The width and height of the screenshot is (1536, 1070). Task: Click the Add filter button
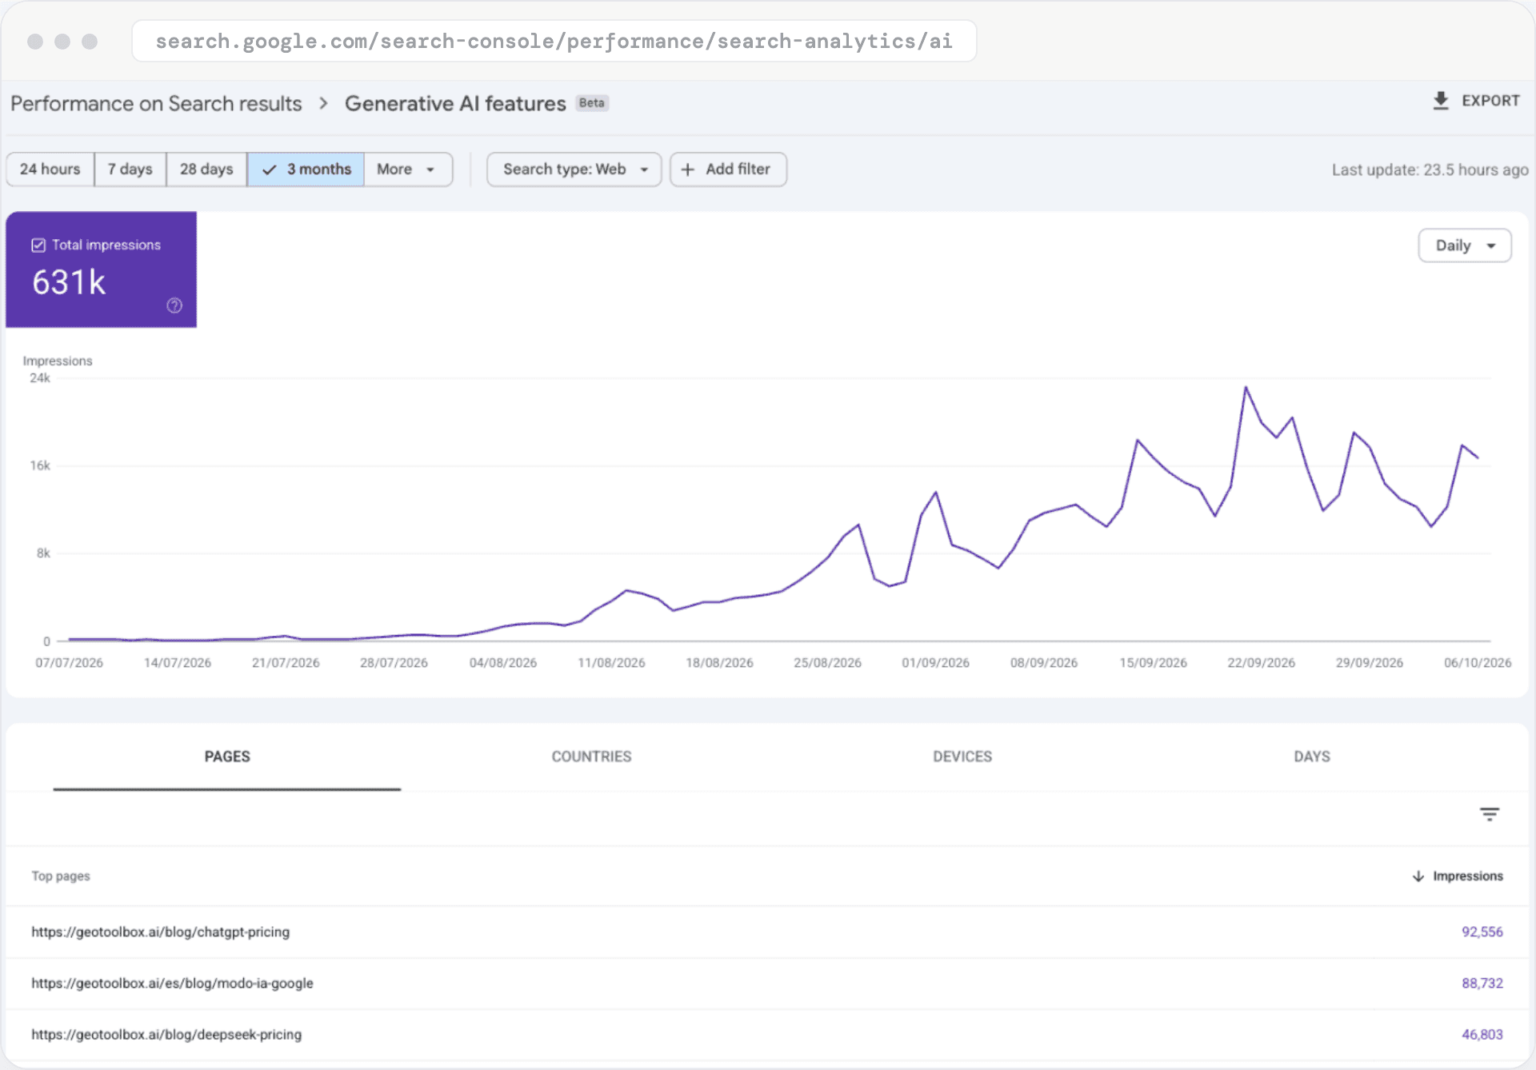pos(728,170)
